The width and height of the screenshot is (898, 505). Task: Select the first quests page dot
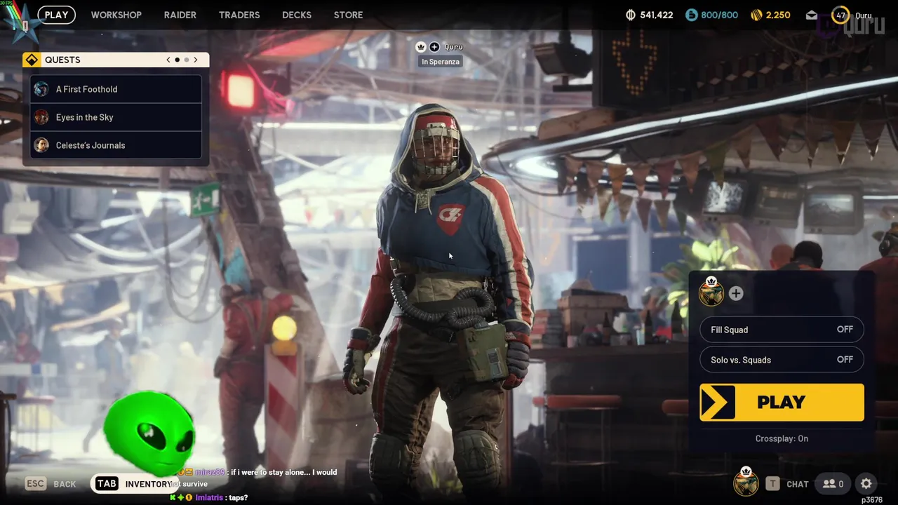[x=177, y=60]
